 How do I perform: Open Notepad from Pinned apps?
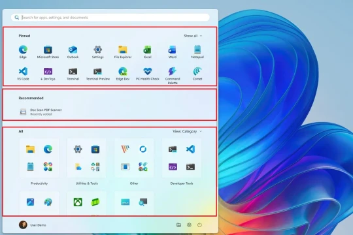[x=197, y=52]
